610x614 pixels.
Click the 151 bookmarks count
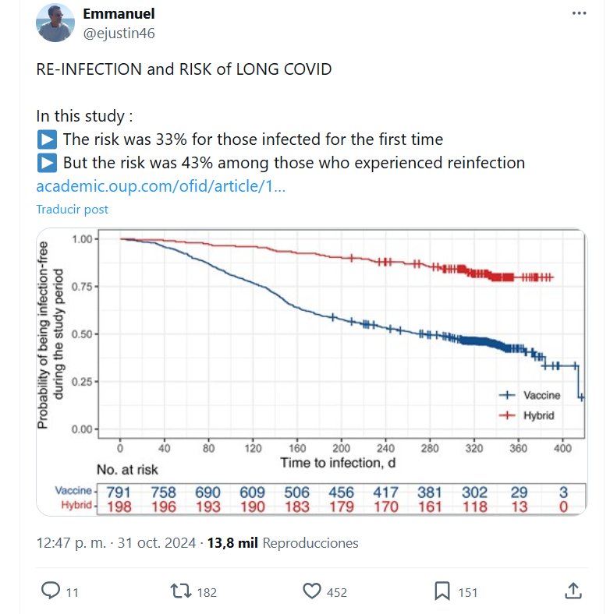pyautogui.click(x=467, y=592)
